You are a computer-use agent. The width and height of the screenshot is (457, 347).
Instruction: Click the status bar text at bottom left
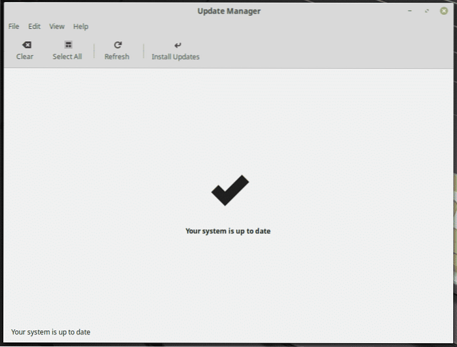coord(51,332)
